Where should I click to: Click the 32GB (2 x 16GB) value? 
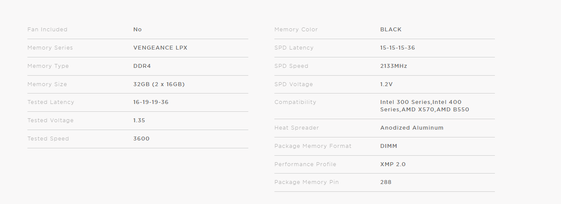click(159, 84)
